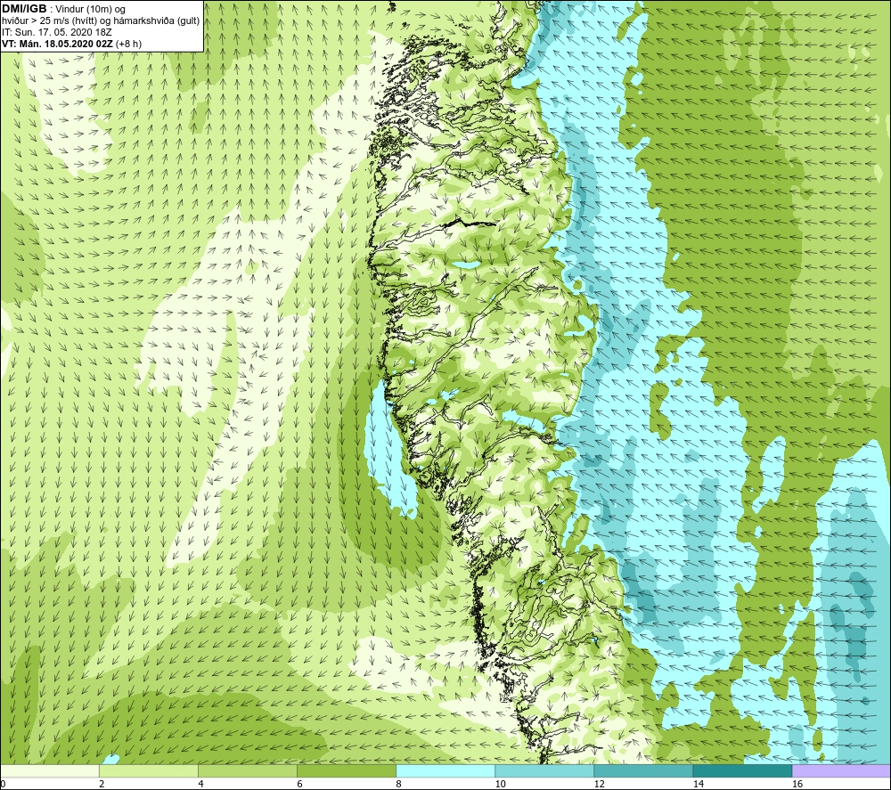
Task: Click the 0–2 m/s palest legend swatch
Action: [50, 770]
